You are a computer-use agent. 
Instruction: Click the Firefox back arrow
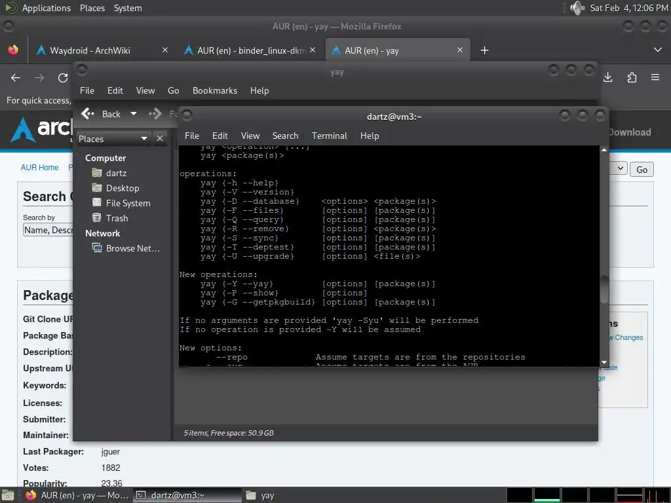[16, 78]
